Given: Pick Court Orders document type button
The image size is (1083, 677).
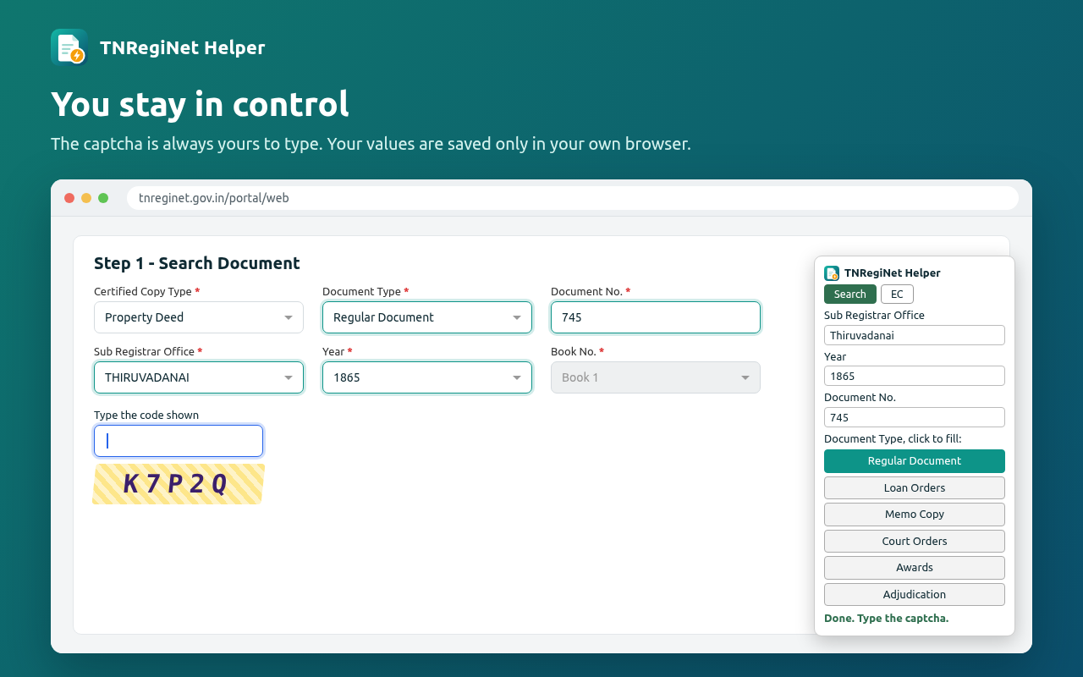Looking at the screenshot, I should [915, 542].
